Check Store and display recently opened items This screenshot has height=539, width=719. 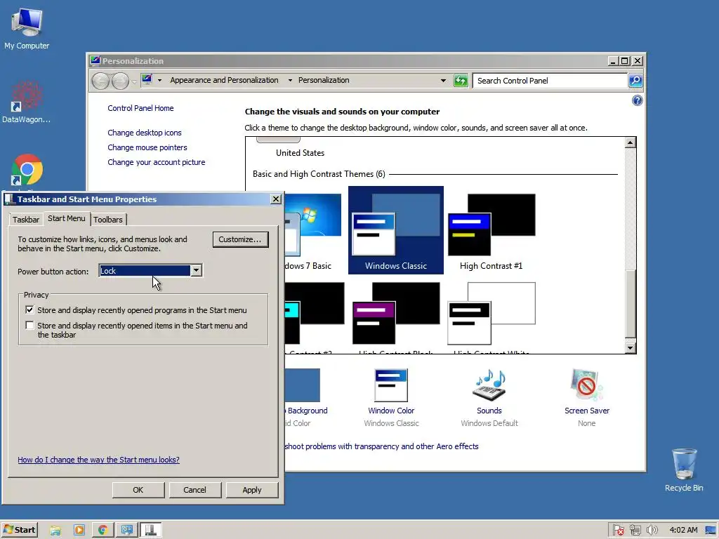click(29, 326)
